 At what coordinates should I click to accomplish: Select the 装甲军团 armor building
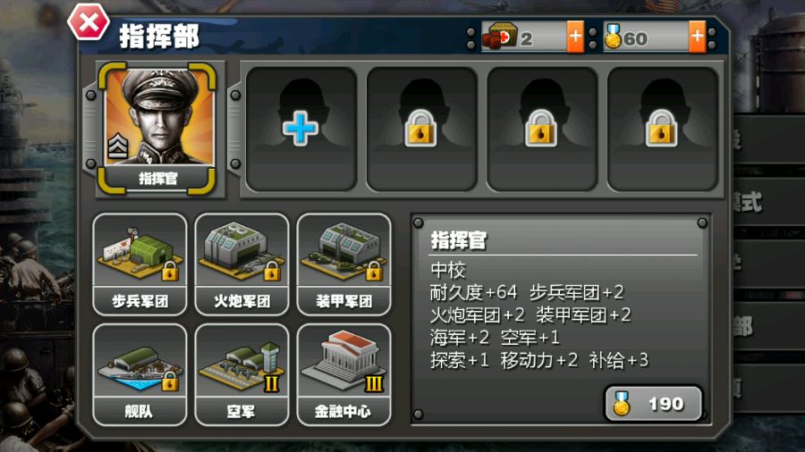pos(344,264)
